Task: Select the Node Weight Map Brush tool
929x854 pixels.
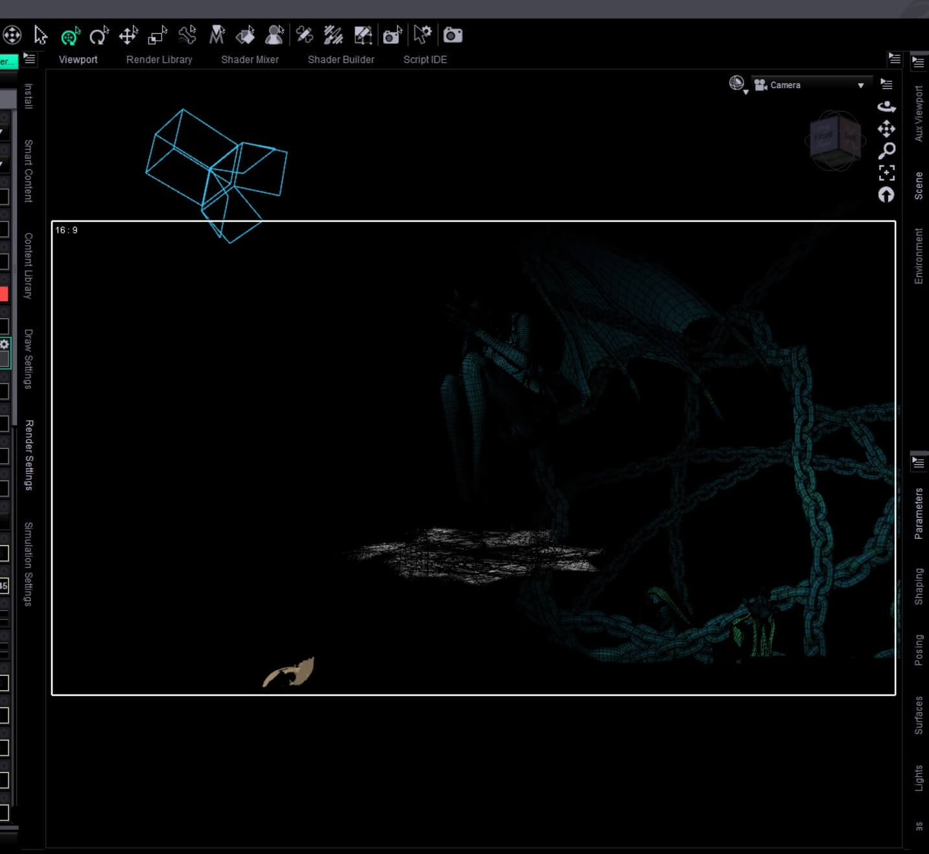Action: [333, 35]
